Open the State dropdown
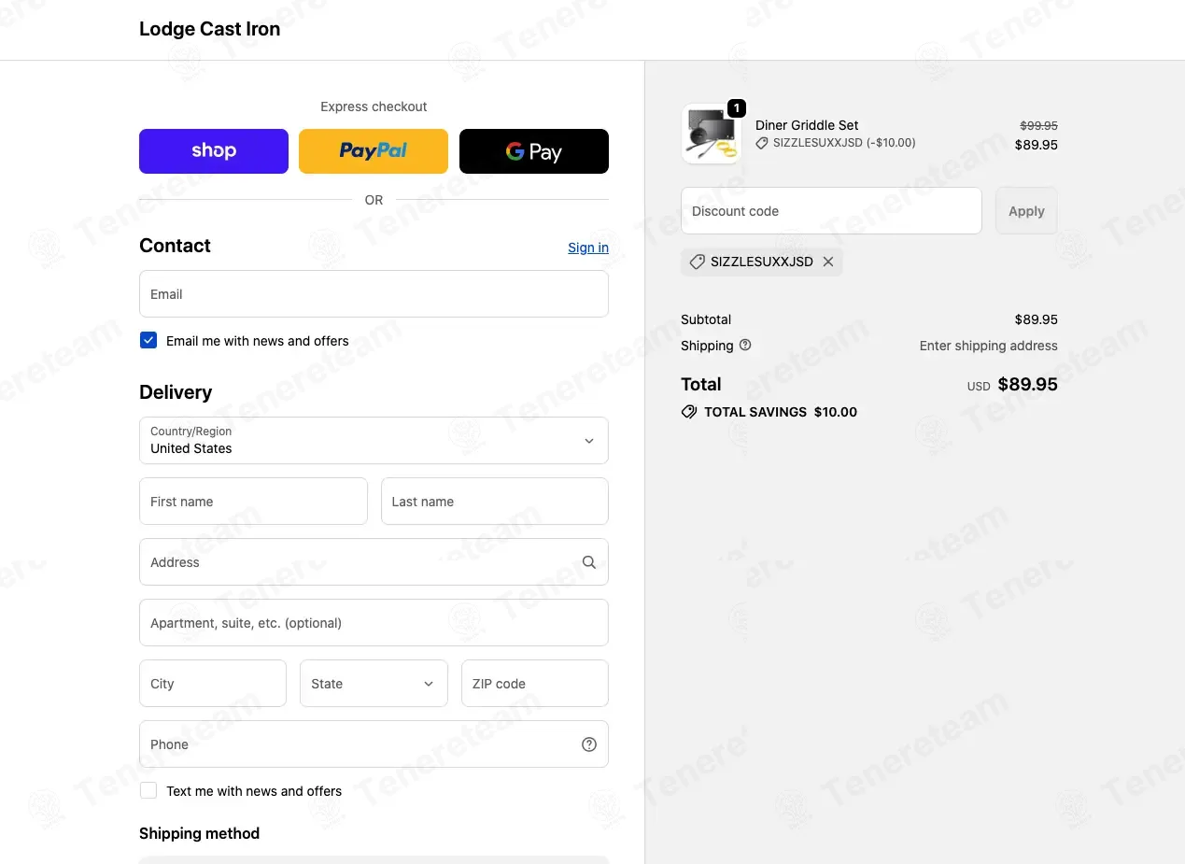Viewport: 1185px width, 864px height. (374, 684)
